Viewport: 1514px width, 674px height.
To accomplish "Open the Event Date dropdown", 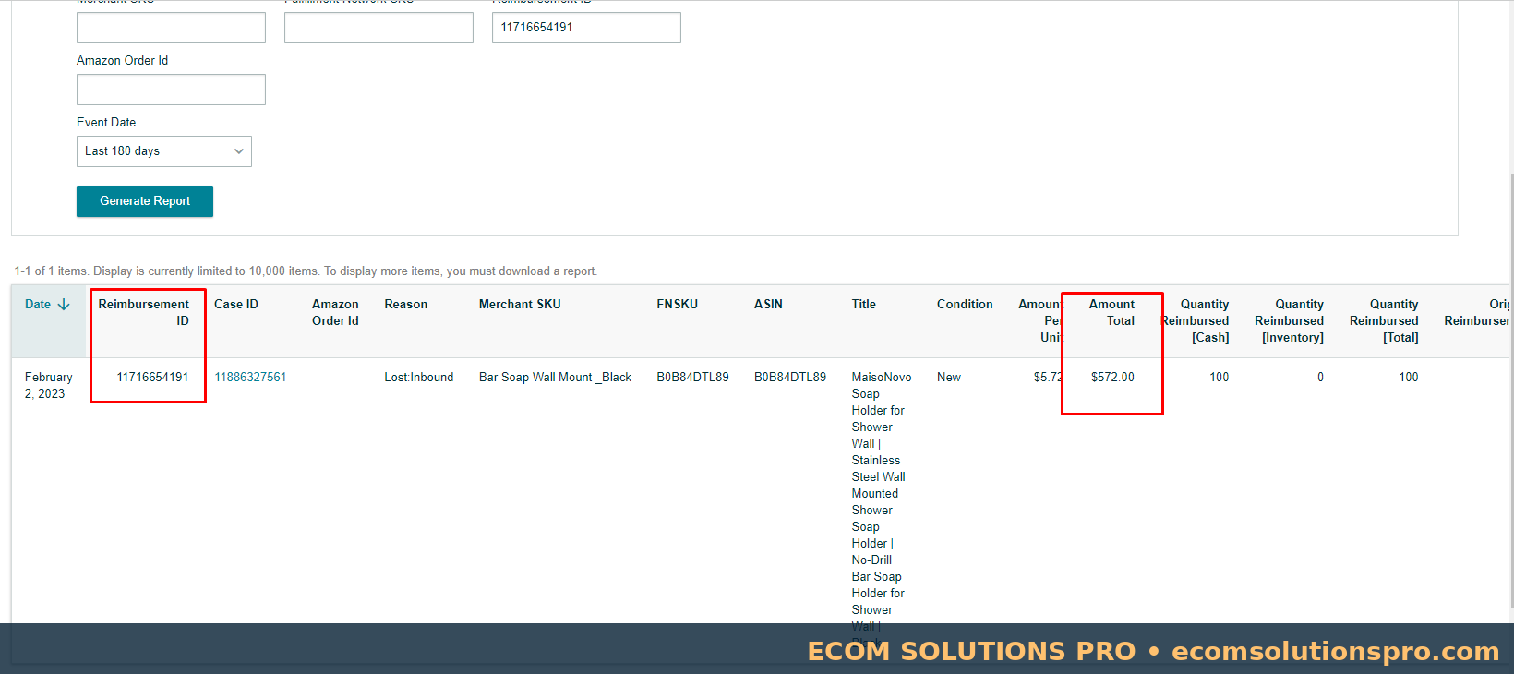I will [x=164, y=151].
